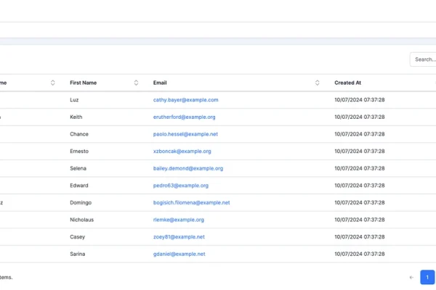Open xzboncak@example.org email link

(182, 152)
